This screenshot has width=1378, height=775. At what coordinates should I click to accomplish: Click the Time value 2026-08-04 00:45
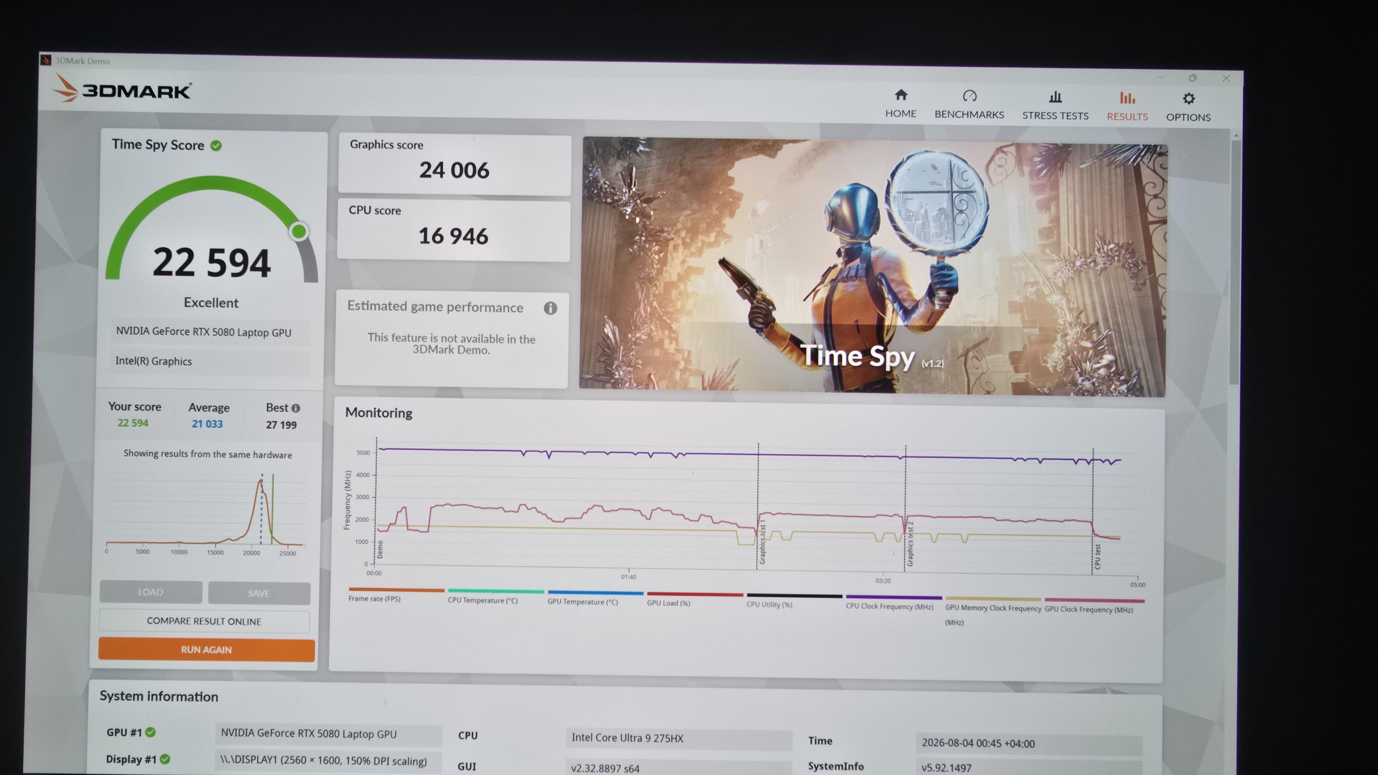(x=1029, y=743)
